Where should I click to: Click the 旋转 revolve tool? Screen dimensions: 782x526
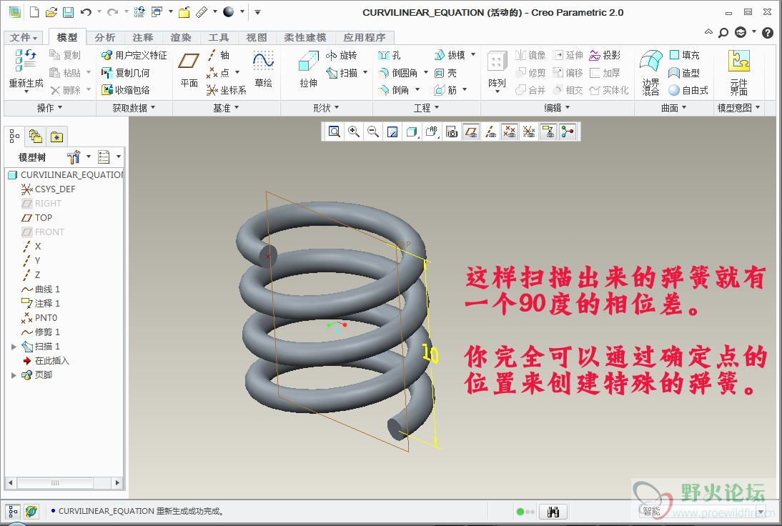342,55
